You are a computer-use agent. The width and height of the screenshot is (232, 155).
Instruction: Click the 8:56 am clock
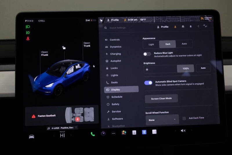click(133, 20)
